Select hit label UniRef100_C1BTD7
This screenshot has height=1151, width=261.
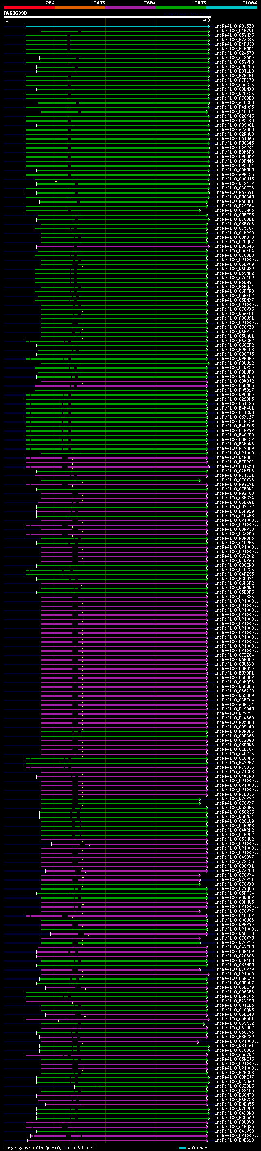pos(234,915)
